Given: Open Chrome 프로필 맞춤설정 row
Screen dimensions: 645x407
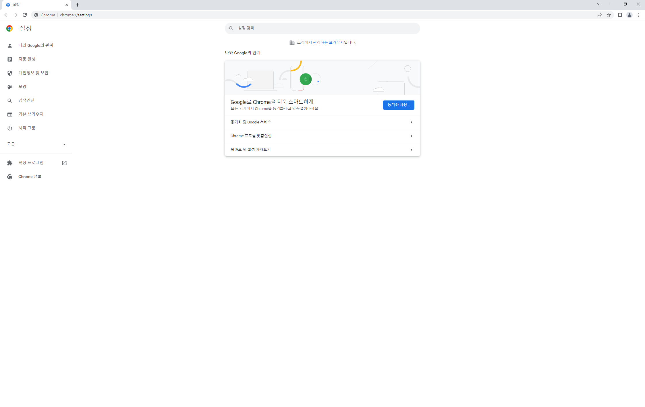Looking at the screenshot, I should coord(322,136).
